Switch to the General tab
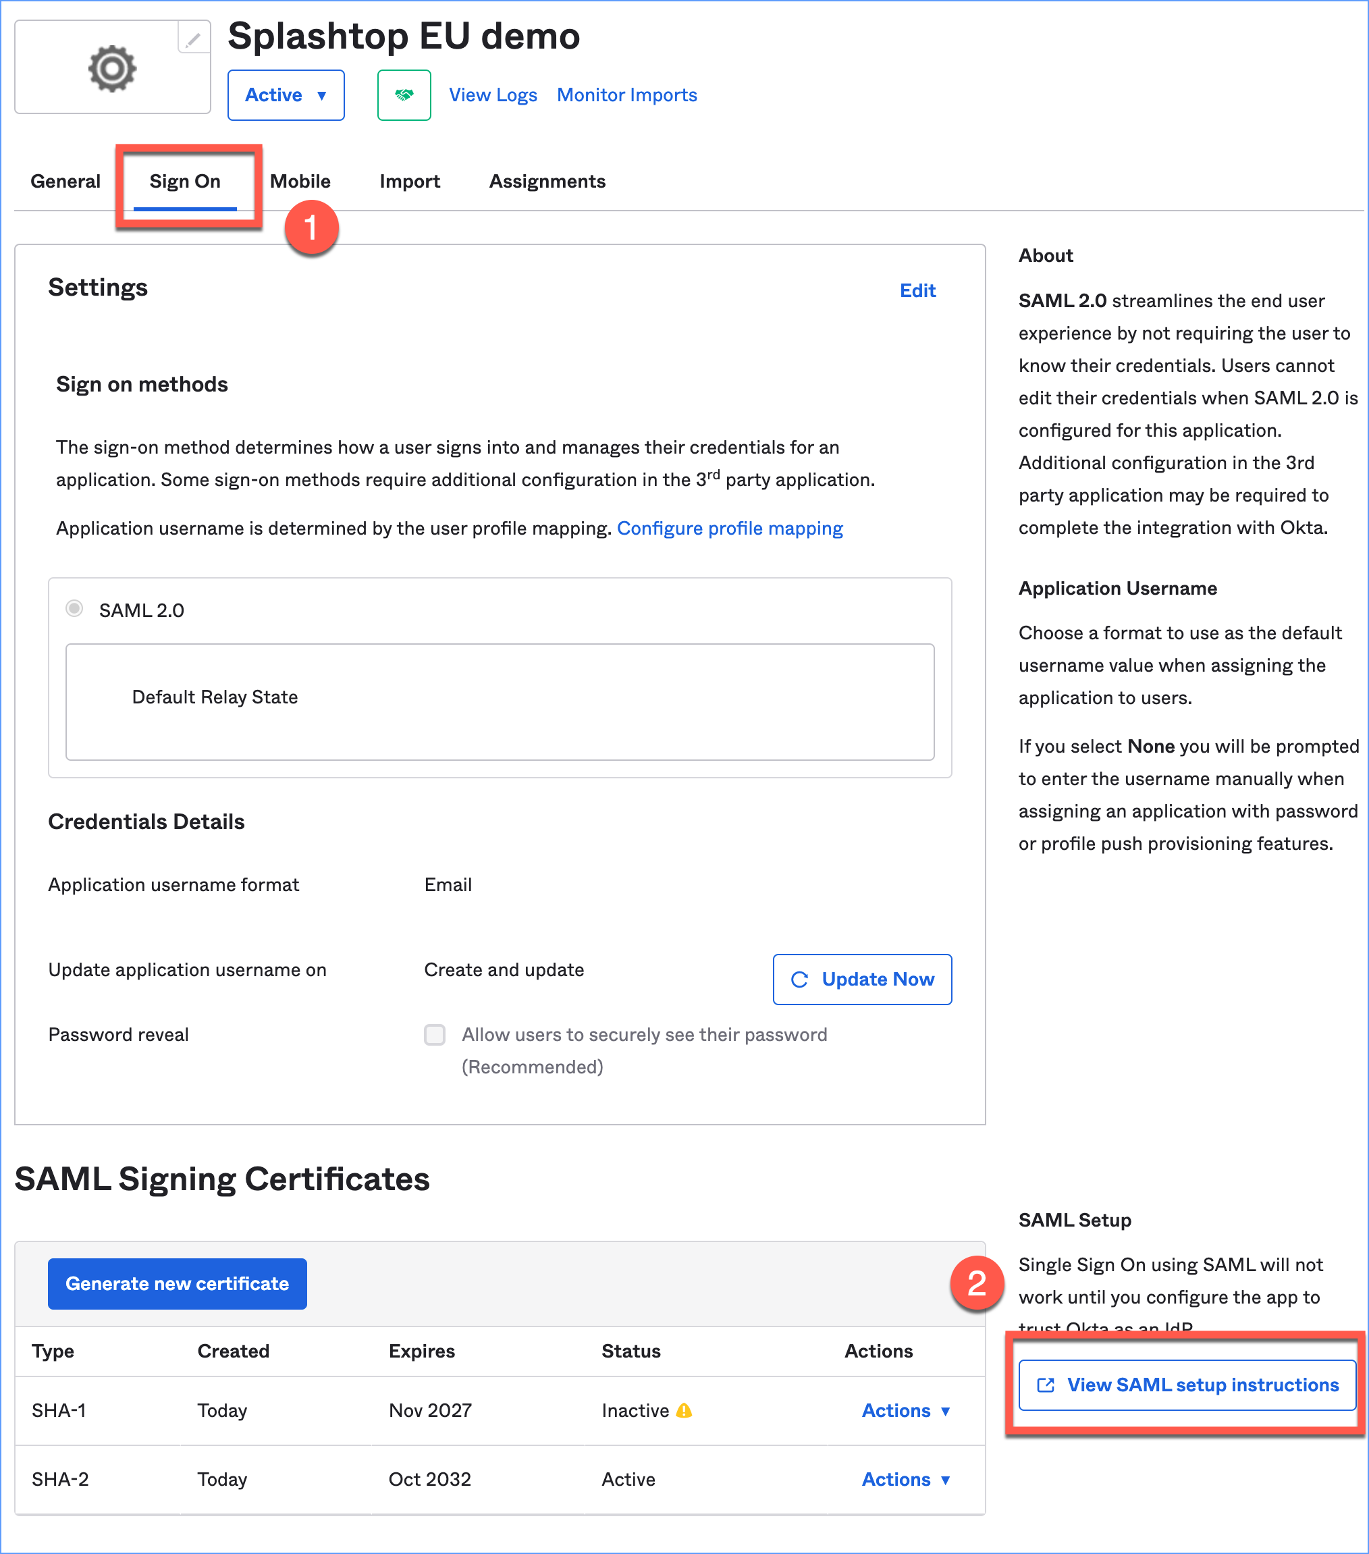Viewport: 1369px width, 1554px height. tap(65, 181)
